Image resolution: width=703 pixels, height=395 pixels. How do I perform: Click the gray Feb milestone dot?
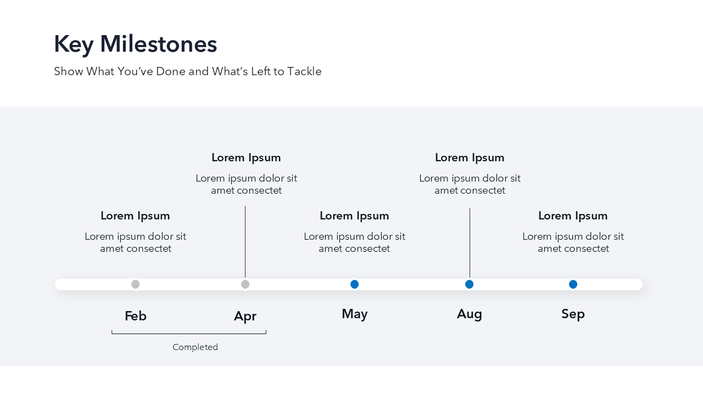[135, 284]
